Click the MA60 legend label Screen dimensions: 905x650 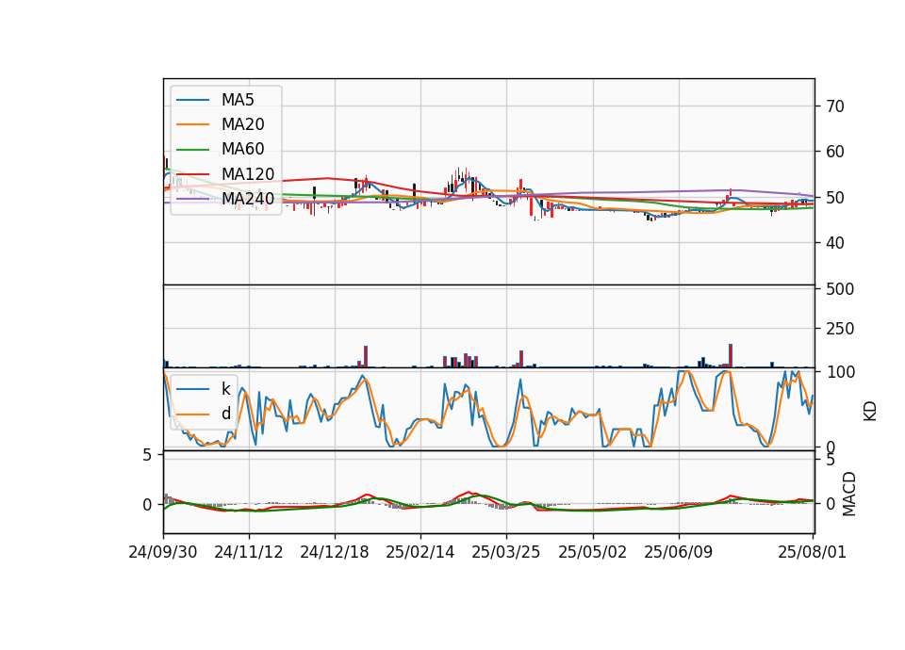(242, 150)
